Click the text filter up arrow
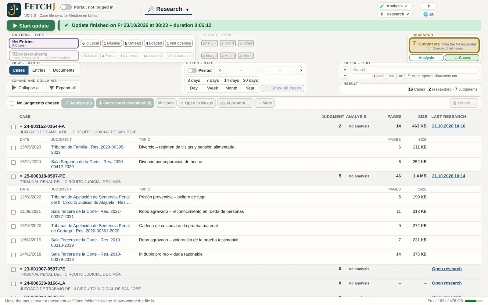The image size is (488, 305). [x=345, y=70]
